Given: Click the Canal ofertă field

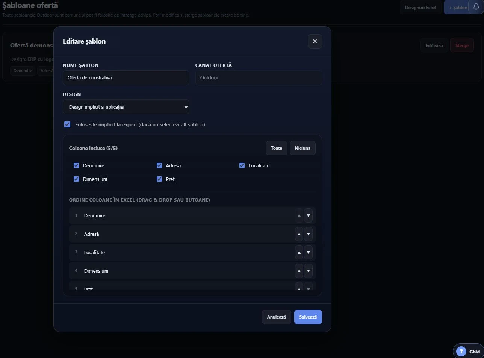Looking at the screenshot, I should pos(259,78).
